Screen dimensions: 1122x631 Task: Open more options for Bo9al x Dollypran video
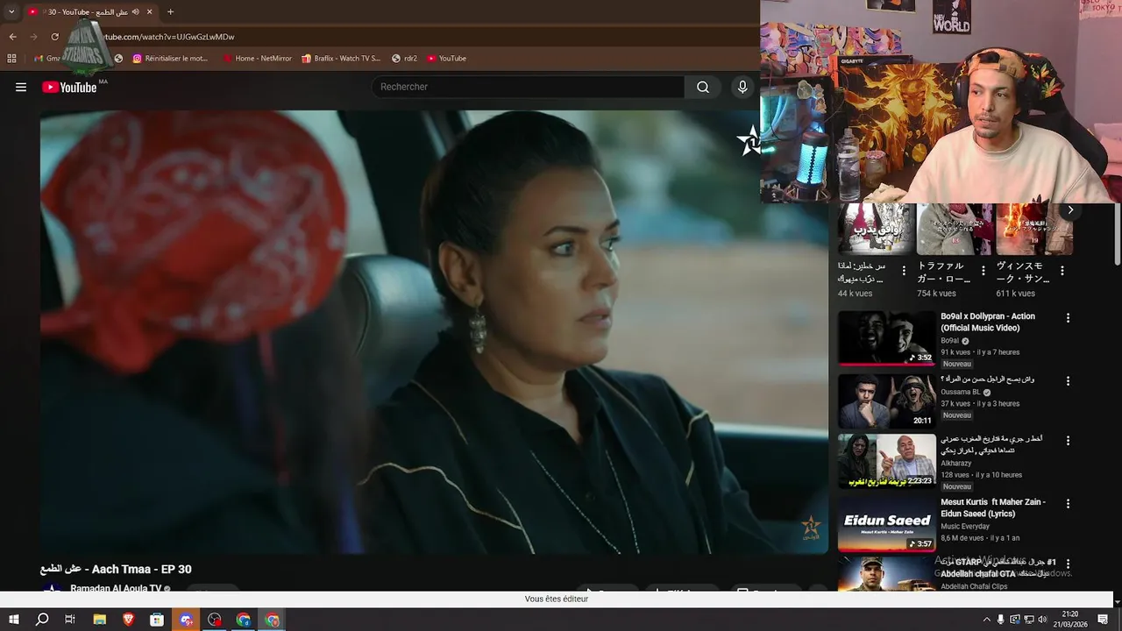(1068, 318)
